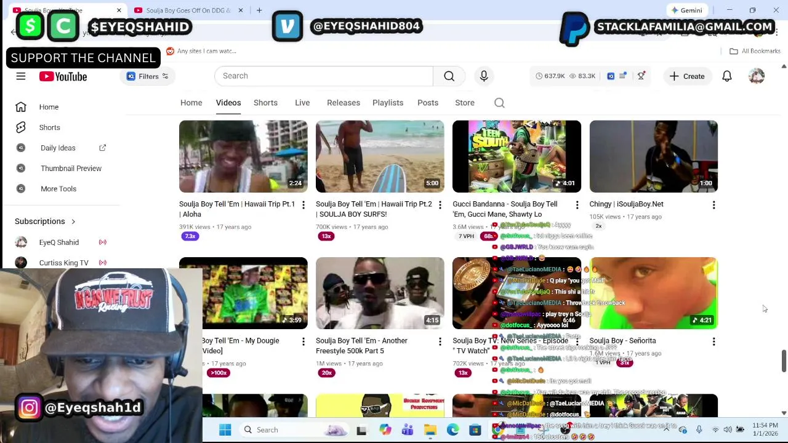The image size is (788, 443).
Task: Go to the YouTube logo home
Action: click(63, 76)
